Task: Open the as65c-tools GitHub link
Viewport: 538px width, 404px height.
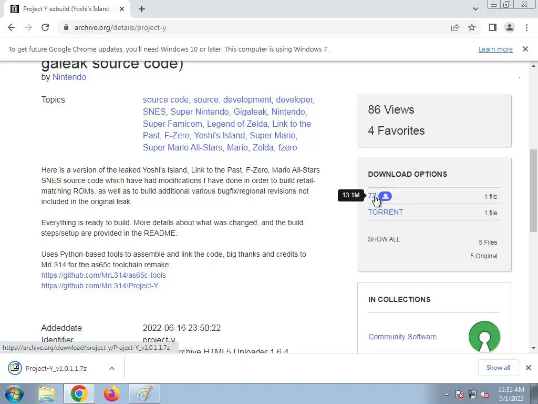Action: [x=104, y=275]
